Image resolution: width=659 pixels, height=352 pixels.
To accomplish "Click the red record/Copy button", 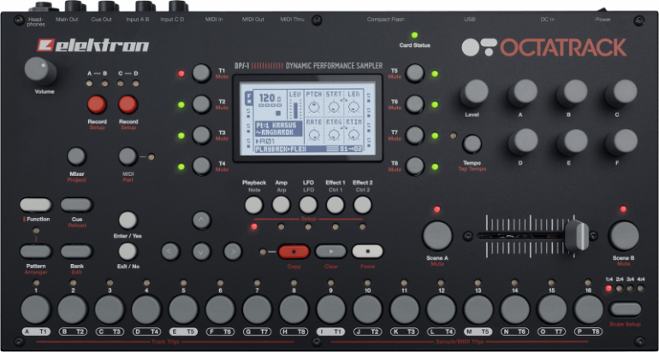I will click(x=294, y=252).
